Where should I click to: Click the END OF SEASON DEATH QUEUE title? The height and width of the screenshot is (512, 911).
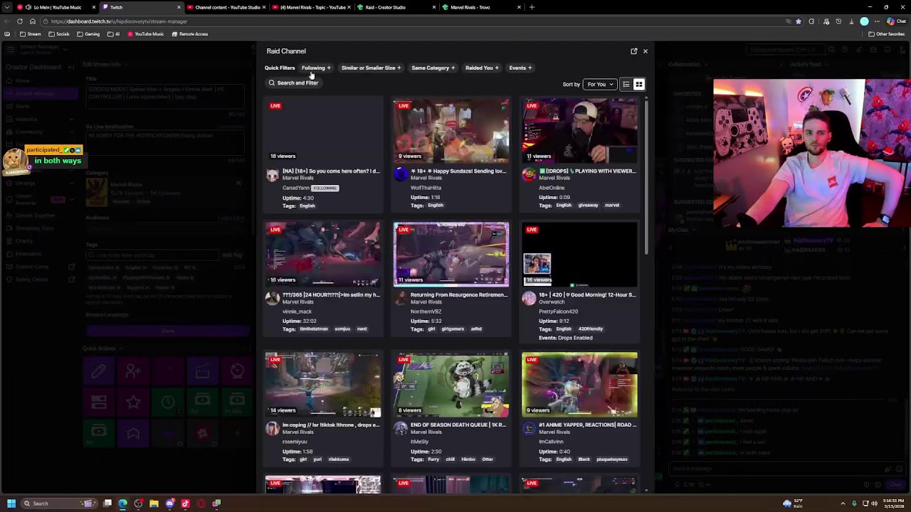[458, 425]
